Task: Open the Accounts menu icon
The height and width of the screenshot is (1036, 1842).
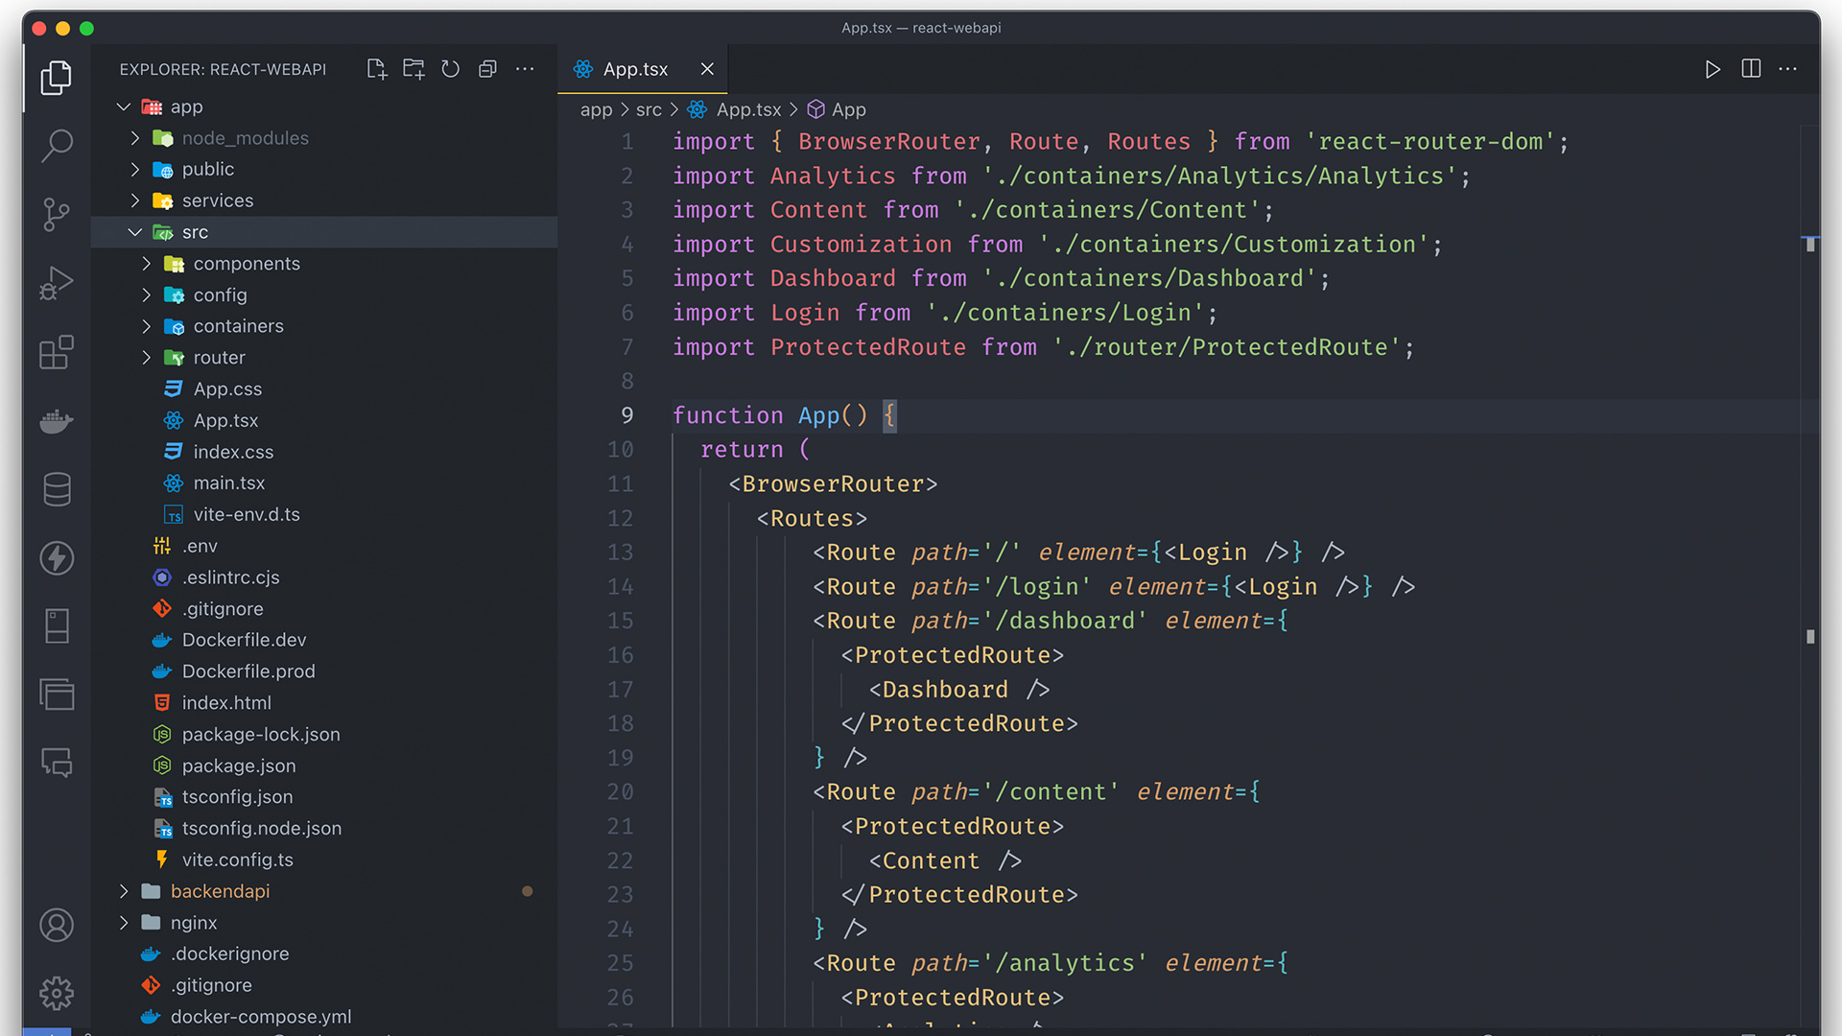Action: [57, 926]
